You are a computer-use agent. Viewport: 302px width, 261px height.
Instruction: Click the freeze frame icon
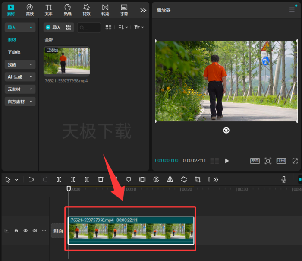coord(142,180)
